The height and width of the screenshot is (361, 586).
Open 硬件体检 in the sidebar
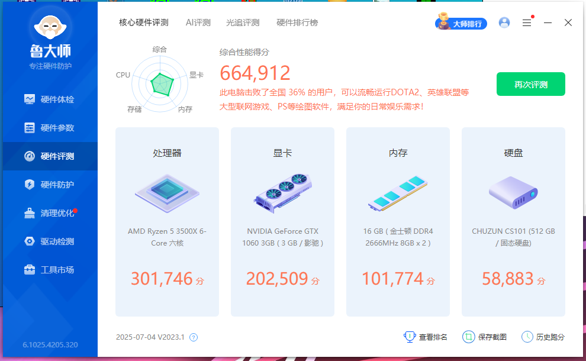point(50,99)
